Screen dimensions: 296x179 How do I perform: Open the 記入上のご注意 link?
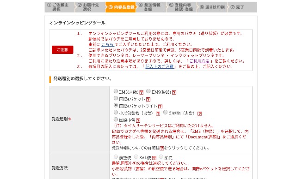[x=160, y=66]
